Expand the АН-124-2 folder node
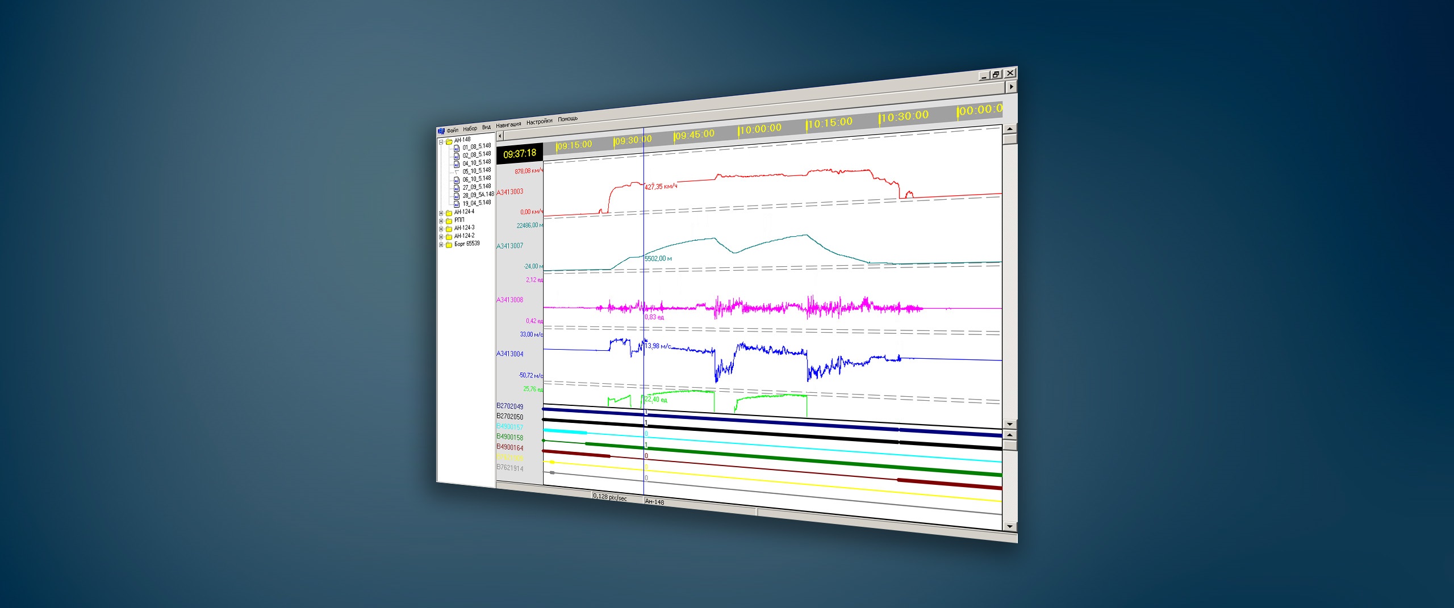This screenshot has width=1454, height=608. pos(441,237)
